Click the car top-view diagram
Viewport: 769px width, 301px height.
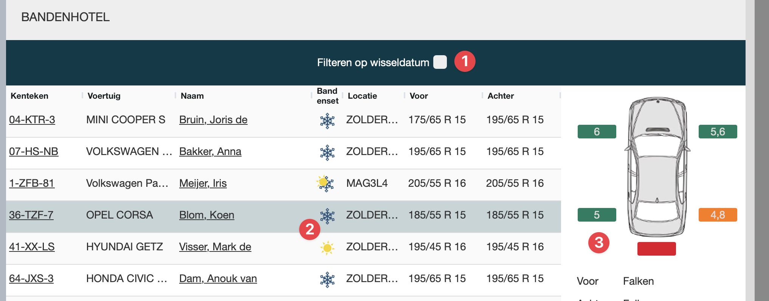(657, 166)
